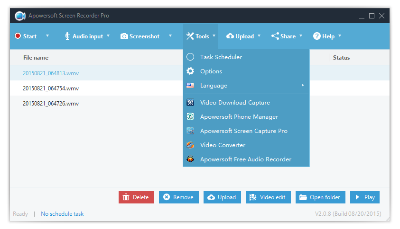Click the Help question mark icon
The width and height of the screenshot is (400, 229).
pyautogui.click(x=316, y=36)
